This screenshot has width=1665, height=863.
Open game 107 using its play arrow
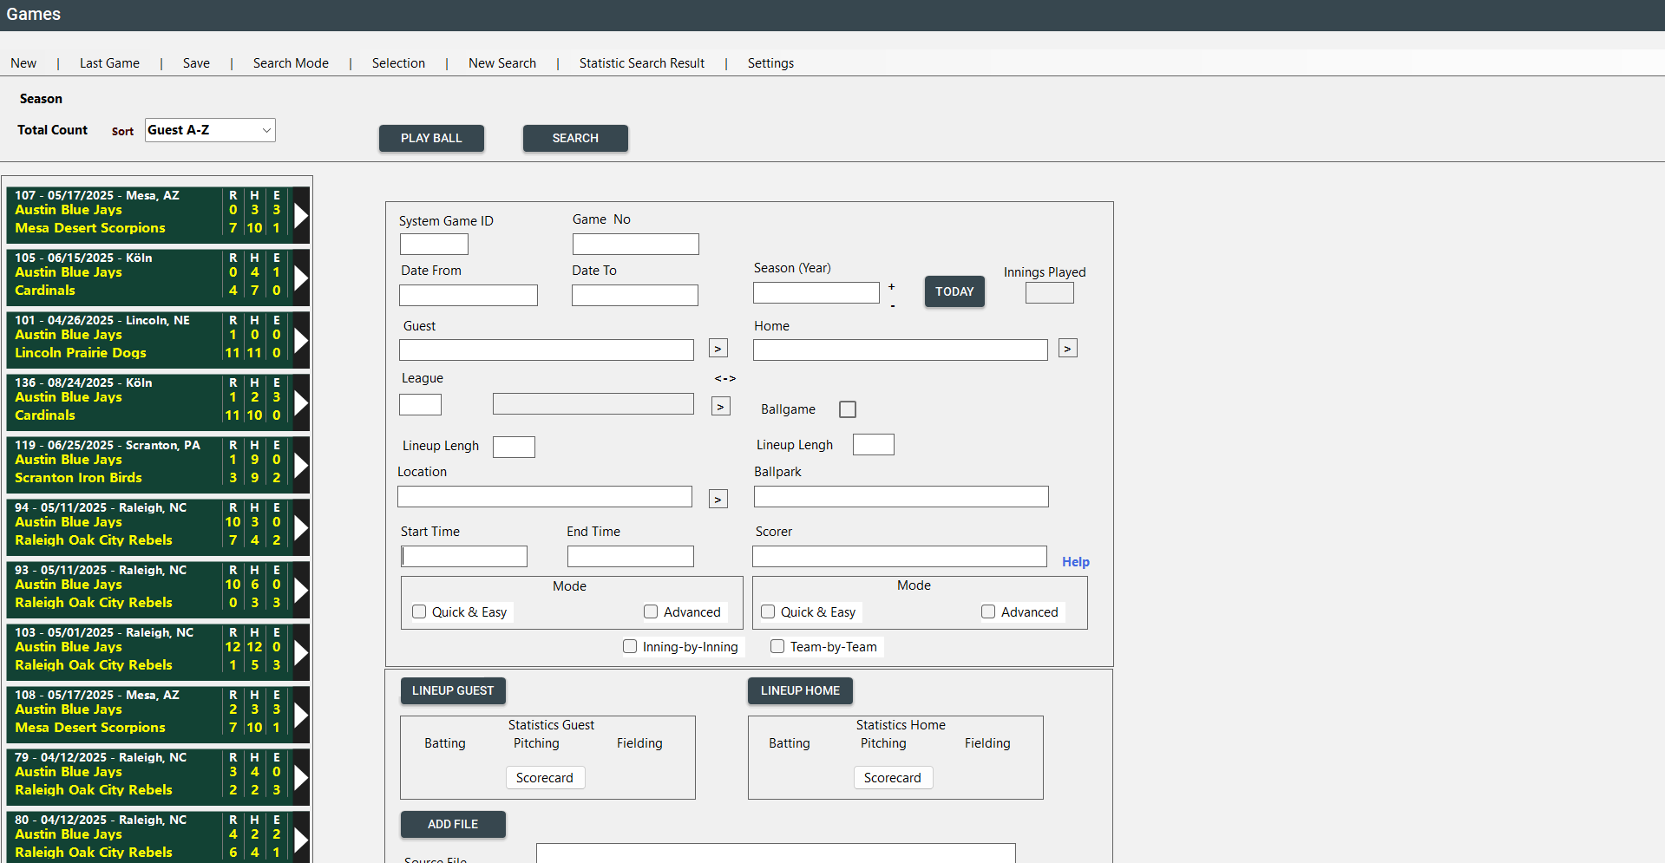click(301, 215)
